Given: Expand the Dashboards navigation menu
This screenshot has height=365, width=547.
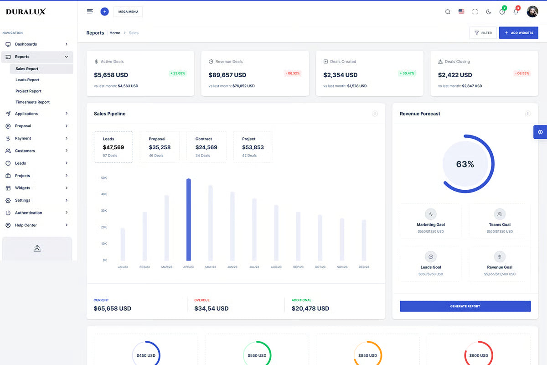Looking at the screenshot, I should [x=36, y=44].
